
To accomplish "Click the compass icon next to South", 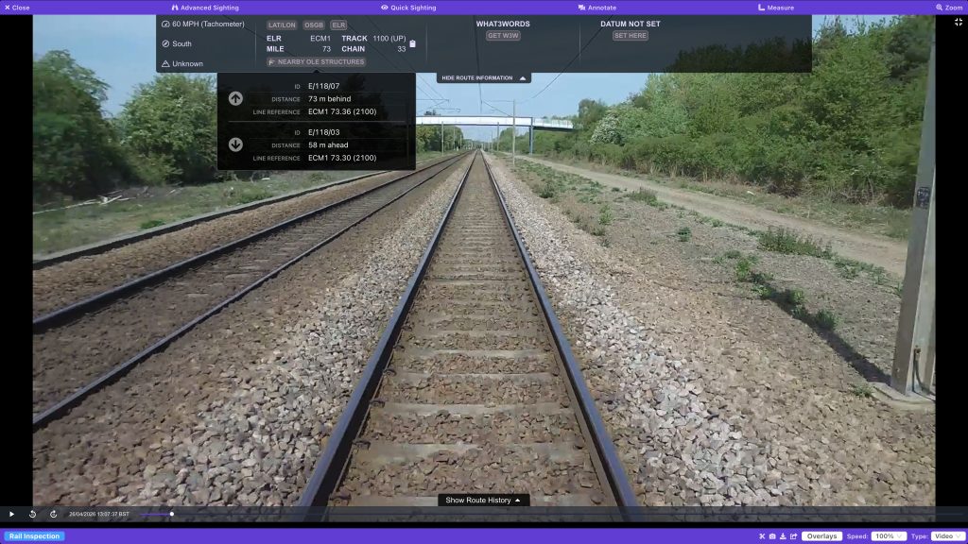I will [165, 43].
